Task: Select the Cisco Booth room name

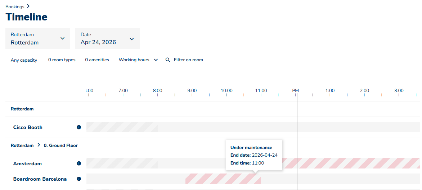Action: (28, 127)
